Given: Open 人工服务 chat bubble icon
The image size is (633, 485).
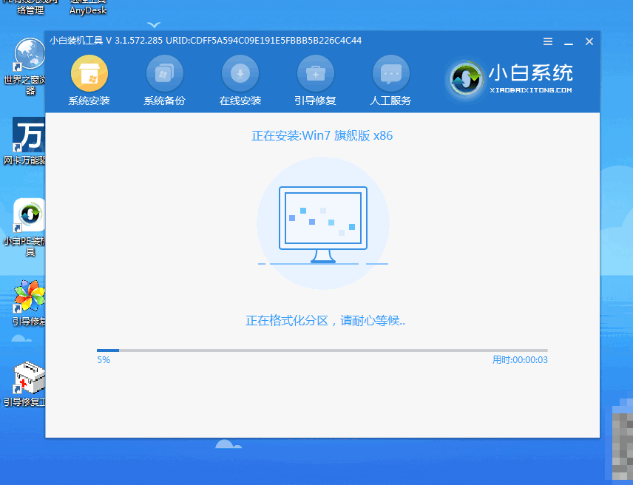Looking at the screenshot, I should click(390, 74).
